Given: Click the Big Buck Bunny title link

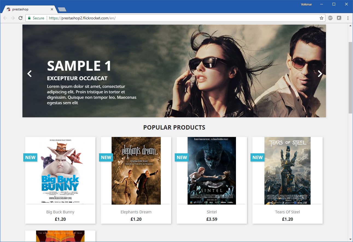Looking at the screenshot, I should [60, 212].
